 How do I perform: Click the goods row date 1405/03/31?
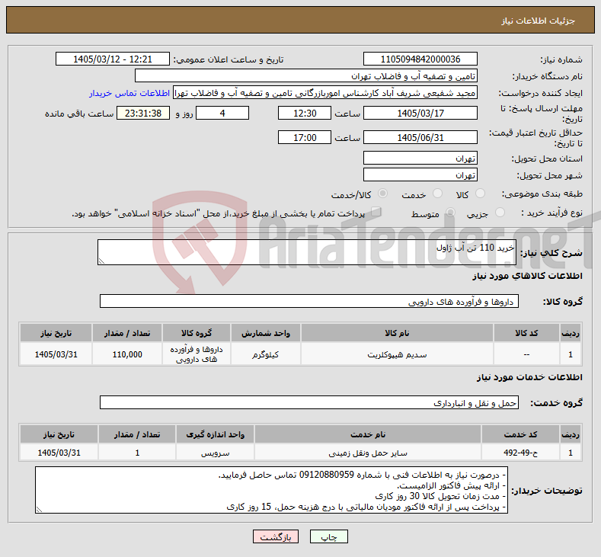point(56,354)
